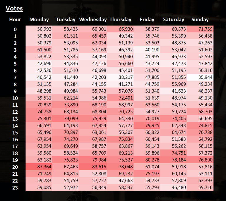
Task: Select the Friday cell 40,190
Action: click(147, 50)
